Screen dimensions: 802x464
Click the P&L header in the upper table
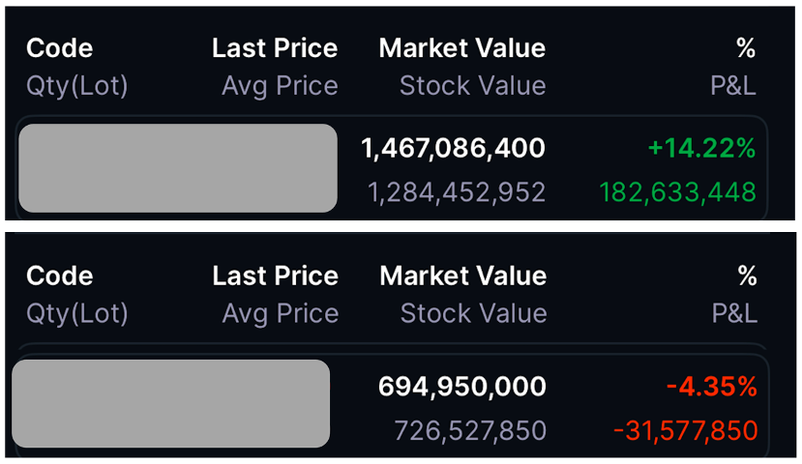(732, 86)
